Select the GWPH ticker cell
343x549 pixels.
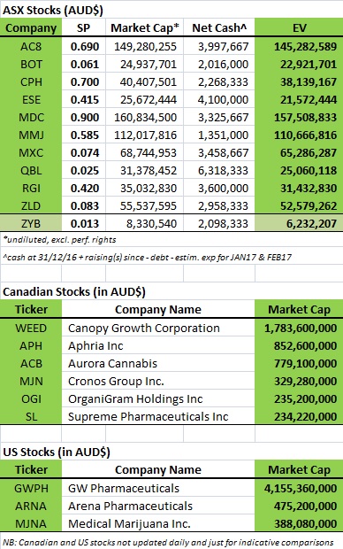(31, 488)
